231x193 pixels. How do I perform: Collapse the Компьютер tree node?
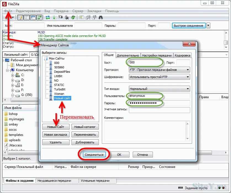click(7, 70)
